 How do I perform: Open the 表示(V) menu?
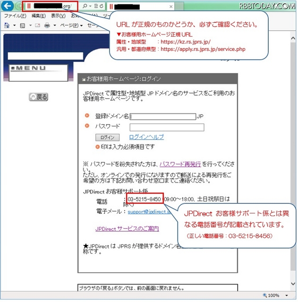tap(58, 16)
